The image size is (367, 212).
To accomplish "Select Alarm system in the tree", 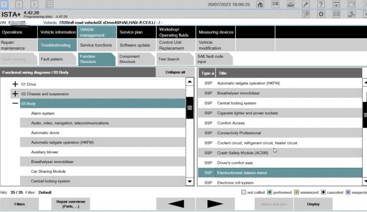I will tap(43, 113).
